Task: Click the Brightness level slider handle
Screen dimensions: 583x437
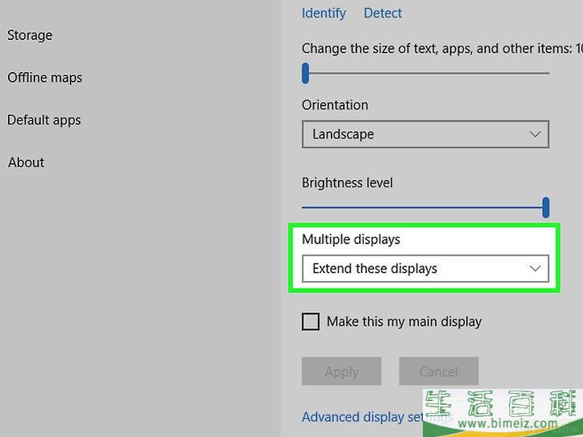Action: (545, 207)
